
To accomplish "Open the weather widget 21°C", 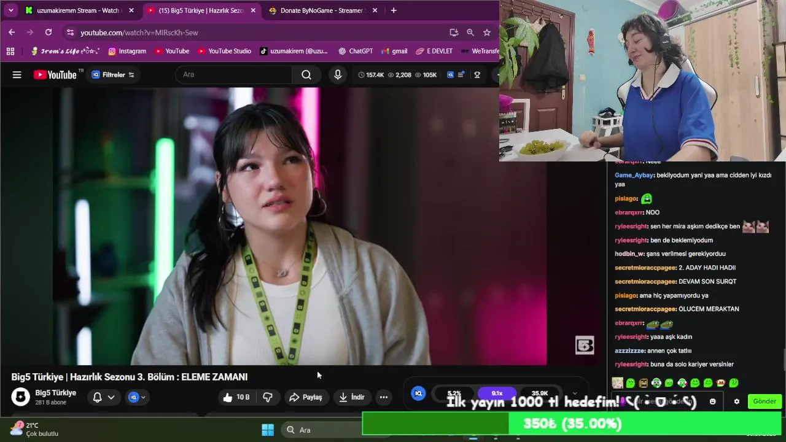I will click(x=34, y=429).
